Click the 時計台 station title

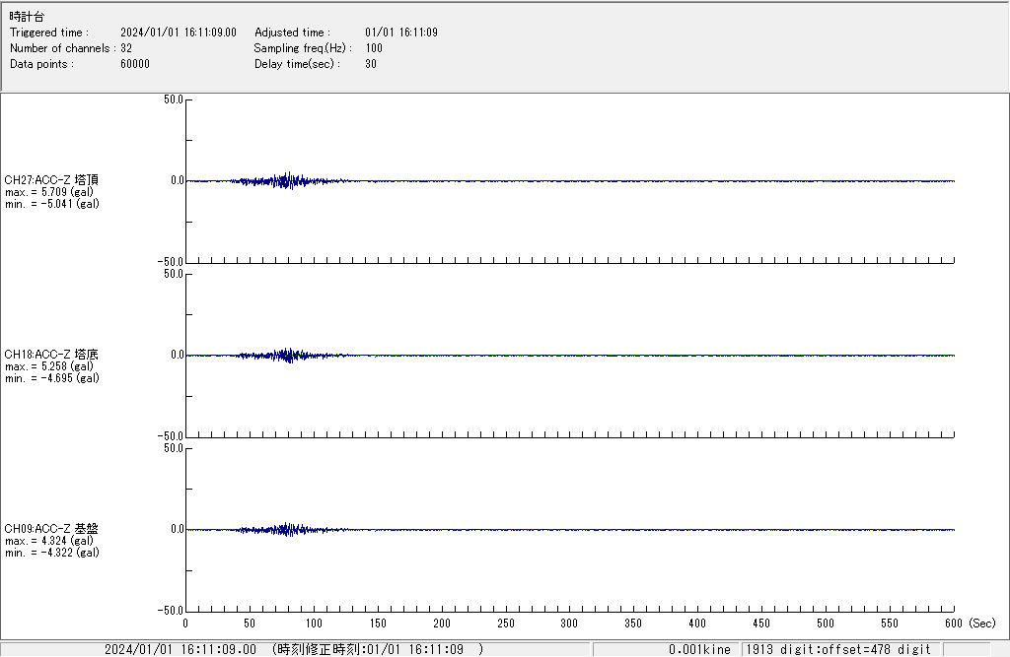click(x=27, y=17)
